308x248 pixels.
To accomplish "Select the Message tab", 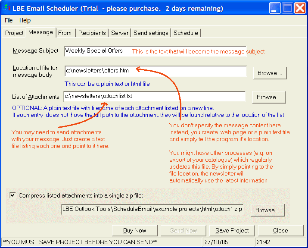I will coord(40,32).
